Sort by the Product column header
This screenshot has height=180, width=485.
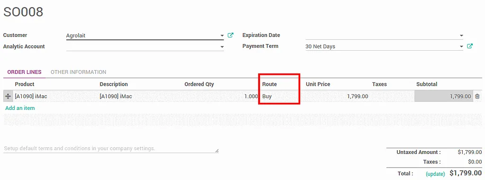coord(25,84)
